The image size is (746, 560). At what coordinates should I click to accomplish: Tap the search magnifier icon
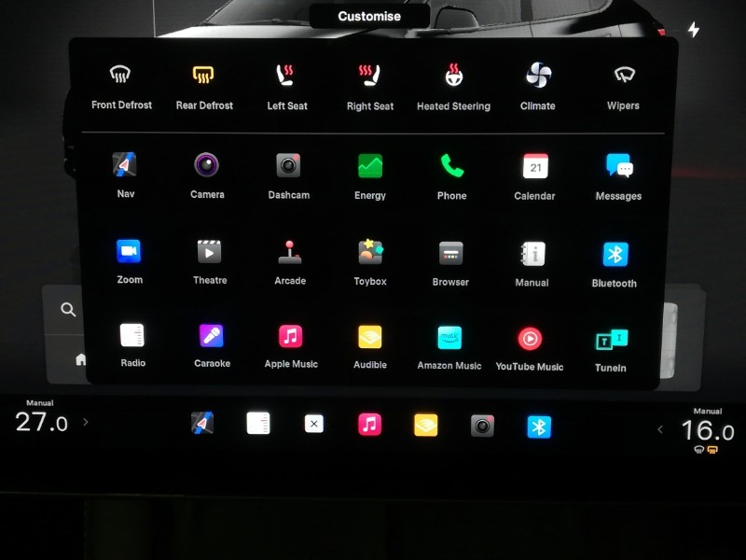click(x=68, y=310)
